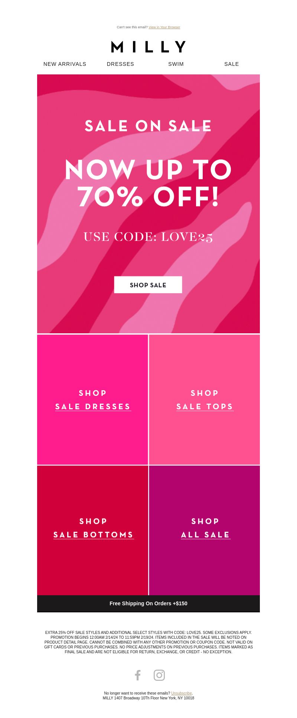Open the Shop Sale Bottoms tile

(x=92, y=531)
